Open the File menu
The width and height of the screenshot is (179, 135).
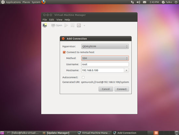click(x=45, y=20)
